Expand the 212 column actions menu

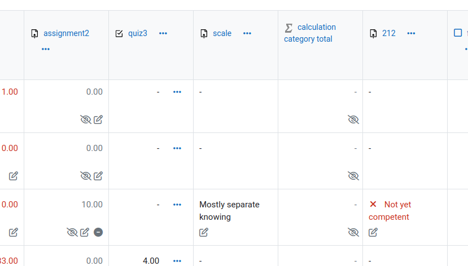[x=411, y=33]
